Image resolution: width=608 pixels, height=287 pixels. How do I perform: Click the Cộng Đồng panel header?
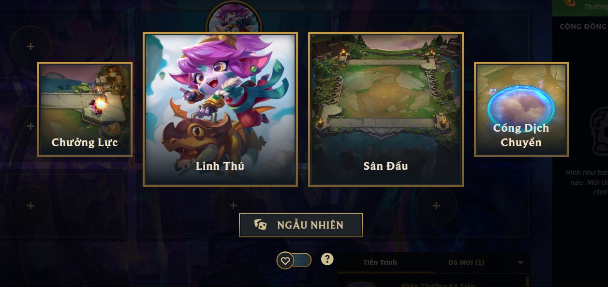coord(582,26)
